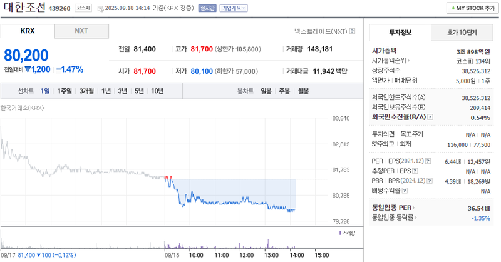This screenshot has width=501, height=262.
Task: Click the 넥스트레이드(NXT) label text
Action: (x=321, y=31)
